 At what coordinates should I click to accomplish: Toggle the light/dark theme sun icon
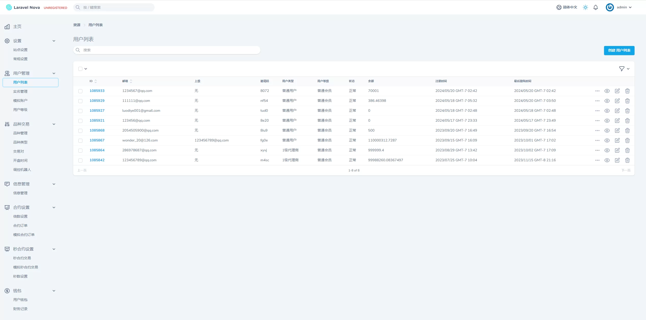pos(585,7)
